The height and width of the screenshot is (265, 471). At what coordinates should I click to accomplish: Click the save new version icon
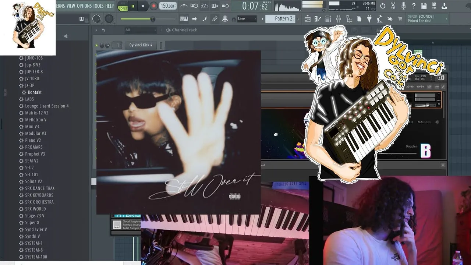[x=434, y=6]
